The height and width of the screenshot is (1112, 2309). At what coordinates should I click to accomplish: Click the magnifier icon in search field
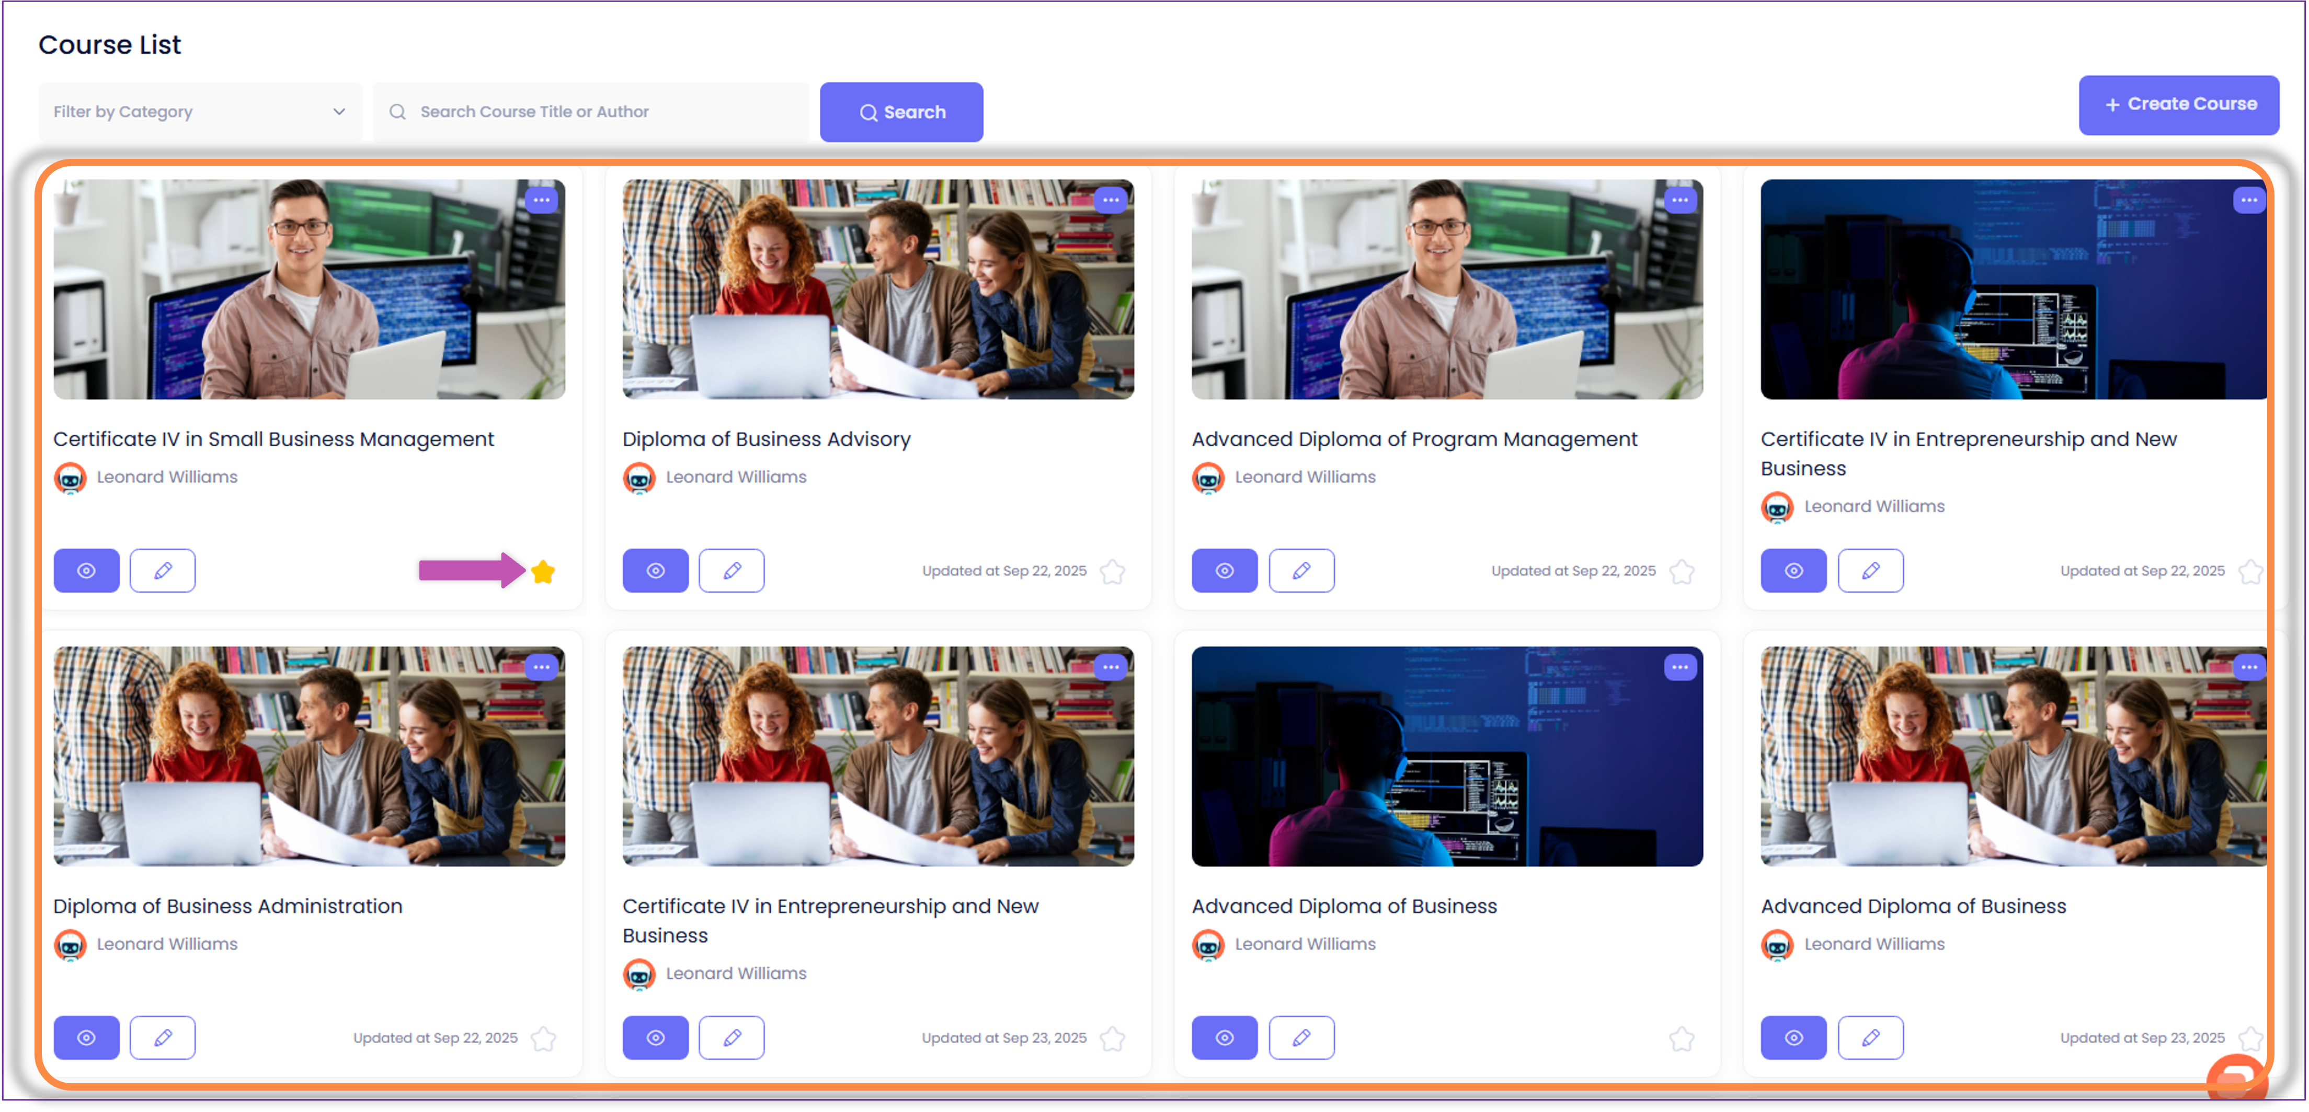click(397, 112)
